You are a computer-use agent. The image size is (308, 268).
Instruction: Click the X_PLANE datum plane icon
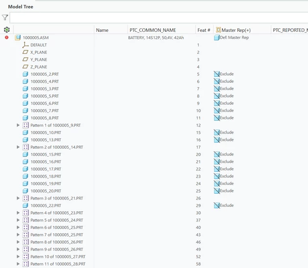click(25, 52)
